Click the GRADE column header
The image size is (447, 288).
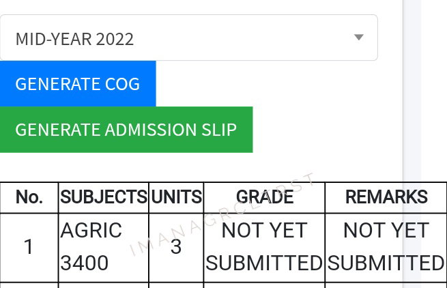[x=265, y=197]
